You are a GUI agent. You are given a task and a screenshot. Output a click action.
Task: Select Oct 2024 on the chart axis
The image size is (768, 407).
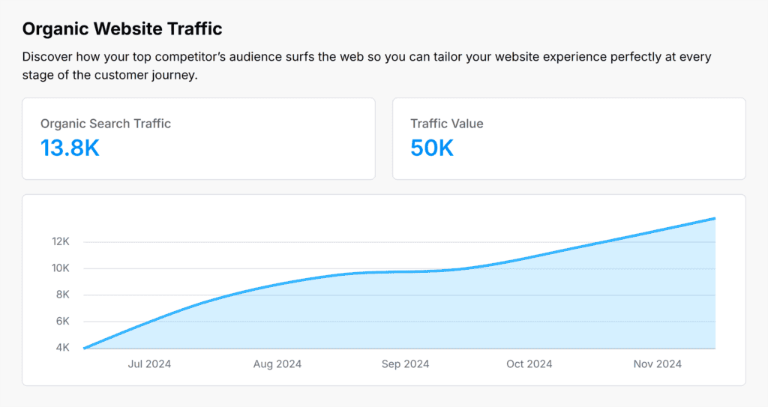coord(529,364)
